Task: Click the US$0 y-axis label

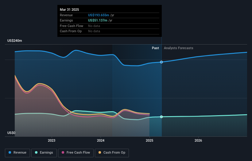Action: tap(11, 133)
